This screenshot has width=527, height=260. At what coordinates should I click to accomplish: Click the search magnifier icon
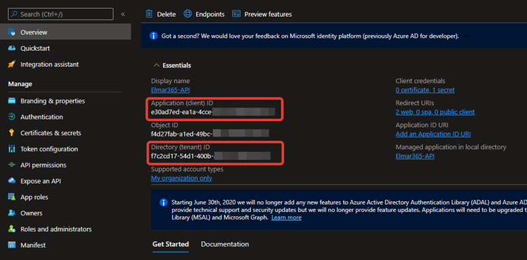14,14
